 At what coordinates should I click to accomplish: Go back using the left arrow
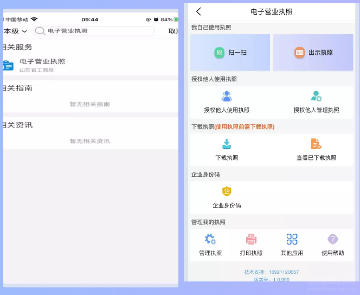pos(198,11)
